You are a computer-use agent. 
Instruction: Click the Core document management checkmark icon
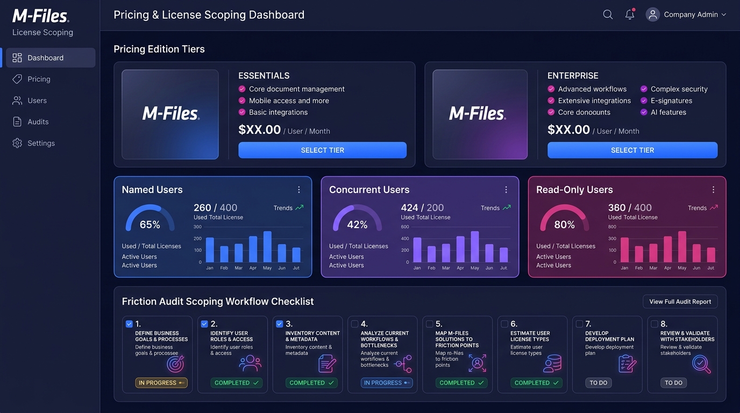click(242, 89)
